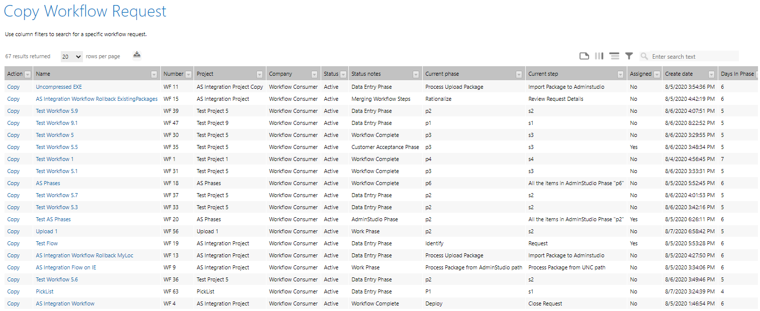The width and height of the screenshot is (760, 311).
Task: Click the export/download icon beside rows per page
Action: coord(137,55)
